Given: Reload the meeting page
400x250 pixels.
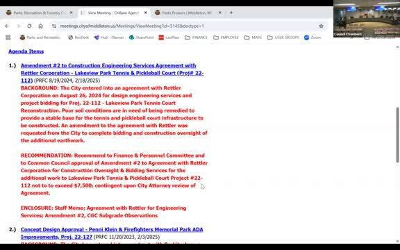Looking at the screenshot, I should 29,26.
